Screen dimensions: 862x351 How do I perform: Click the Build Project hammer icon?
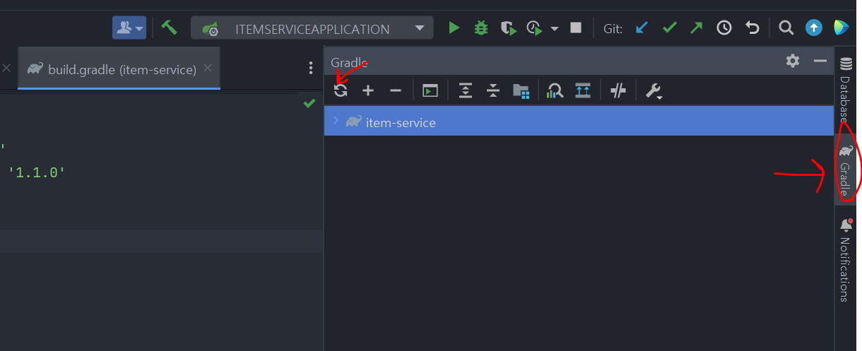coord(169,28)
